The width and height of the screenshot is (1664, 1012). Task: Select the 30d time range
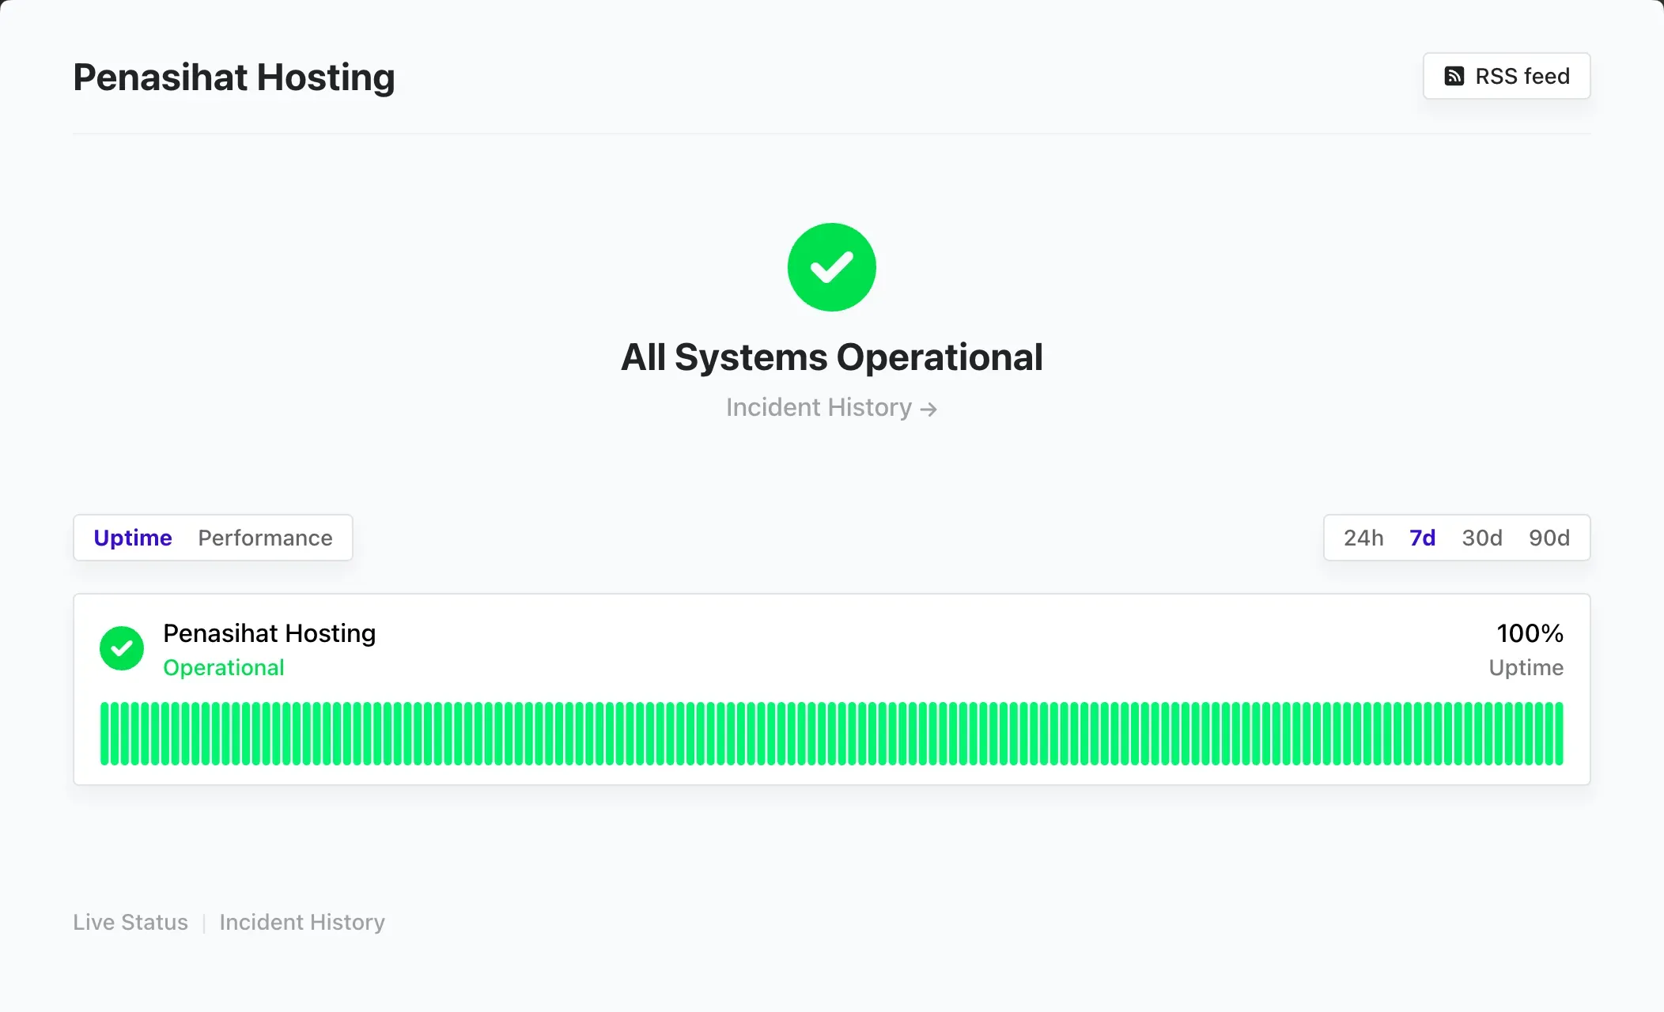coord(1481,538)
